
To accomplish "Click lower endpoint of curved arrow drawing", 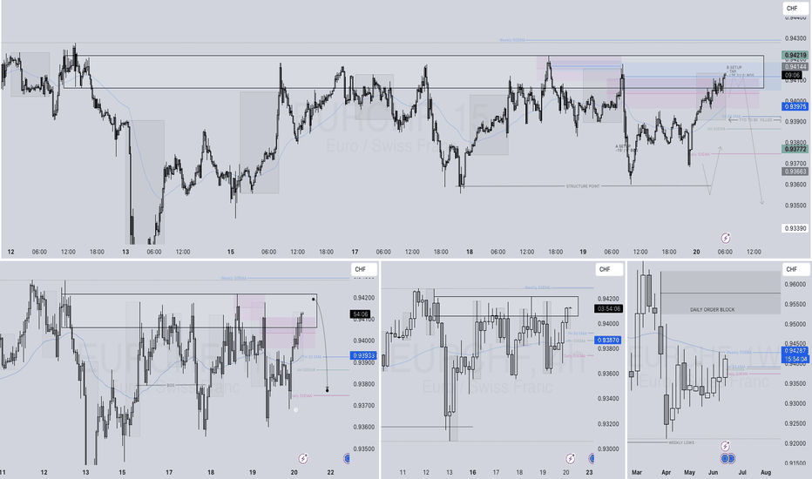I will click(328, 390).
